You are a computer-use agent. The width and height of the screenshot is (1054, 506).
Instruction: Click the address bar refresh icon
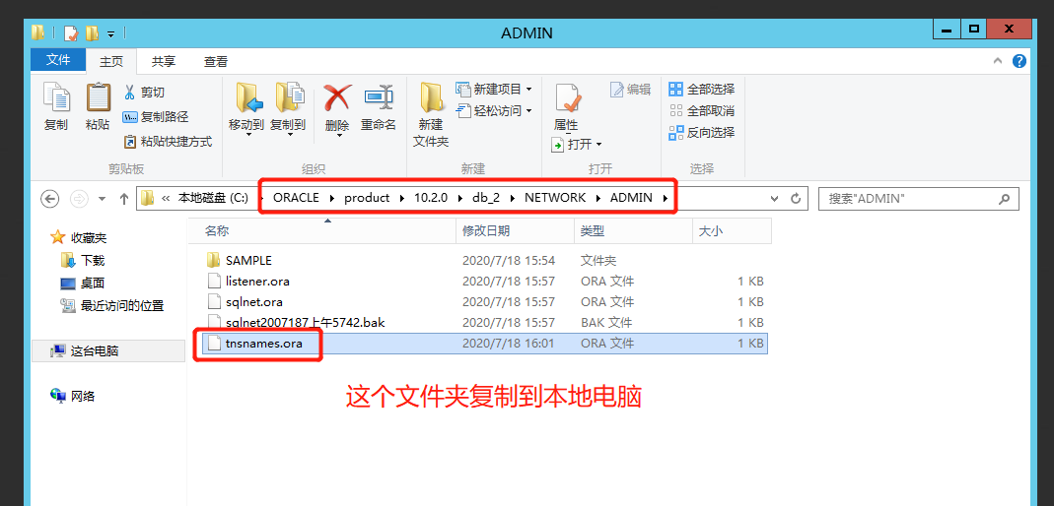(x=796, y=199)
